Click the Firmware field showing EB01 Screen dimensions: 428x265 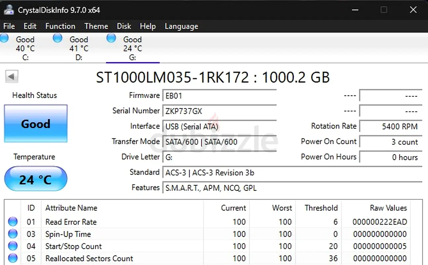tap(219, 96)
